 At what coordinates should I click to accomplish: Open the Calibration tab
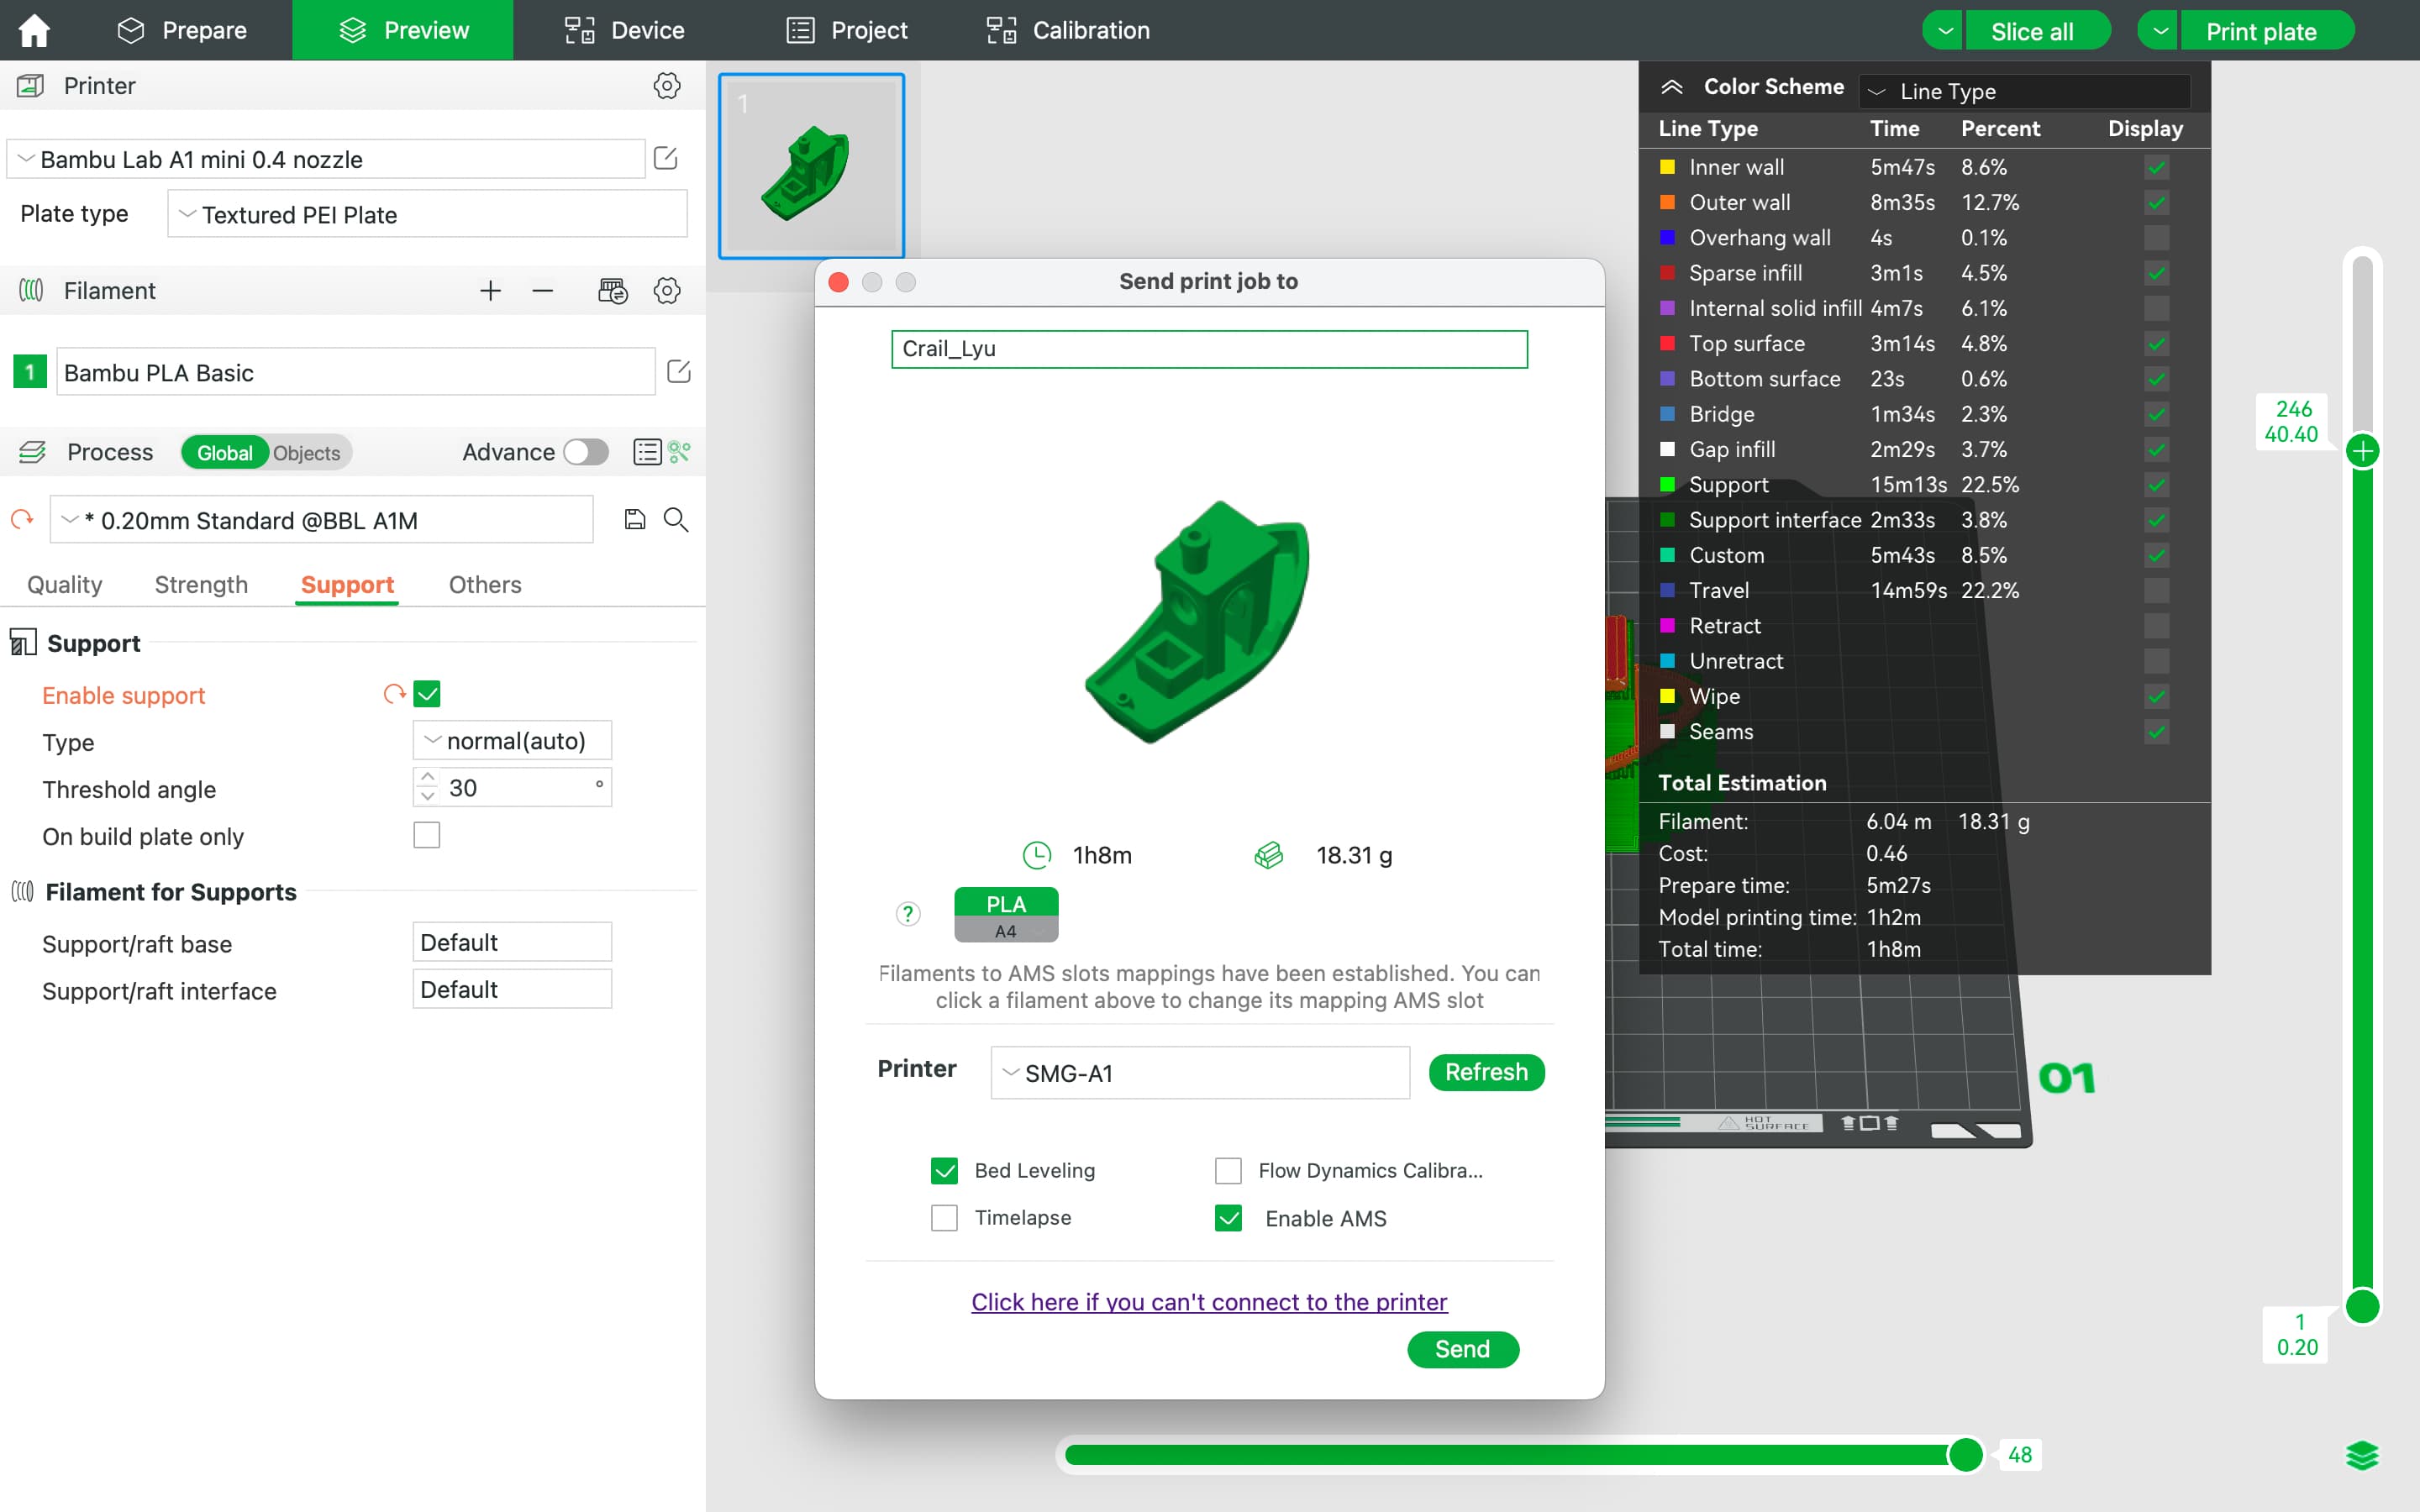tap(1069, 30)
